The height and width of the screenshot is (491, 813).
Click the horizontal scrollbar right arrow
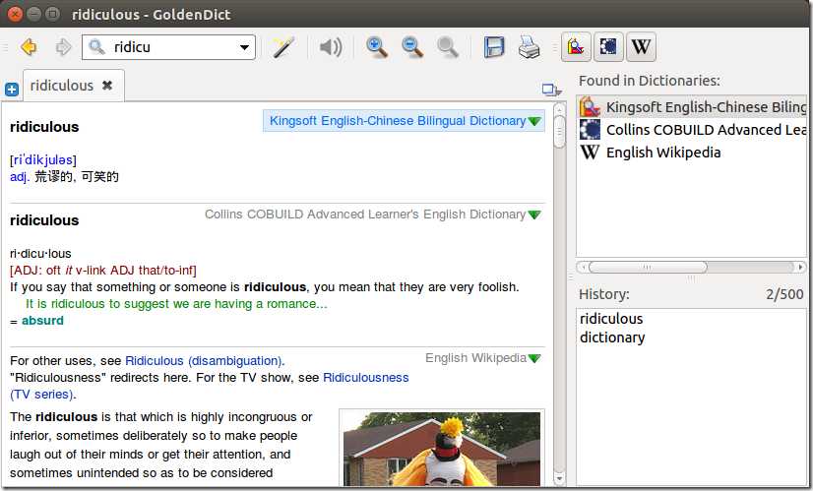pyautogui.click(x=800, y=267)
